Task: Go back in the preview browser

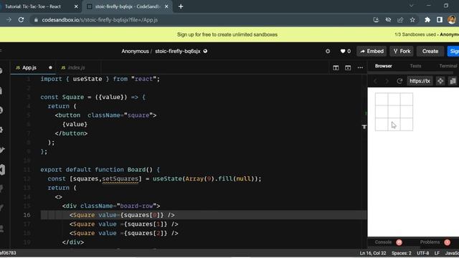Action: [x=375, y=81]
